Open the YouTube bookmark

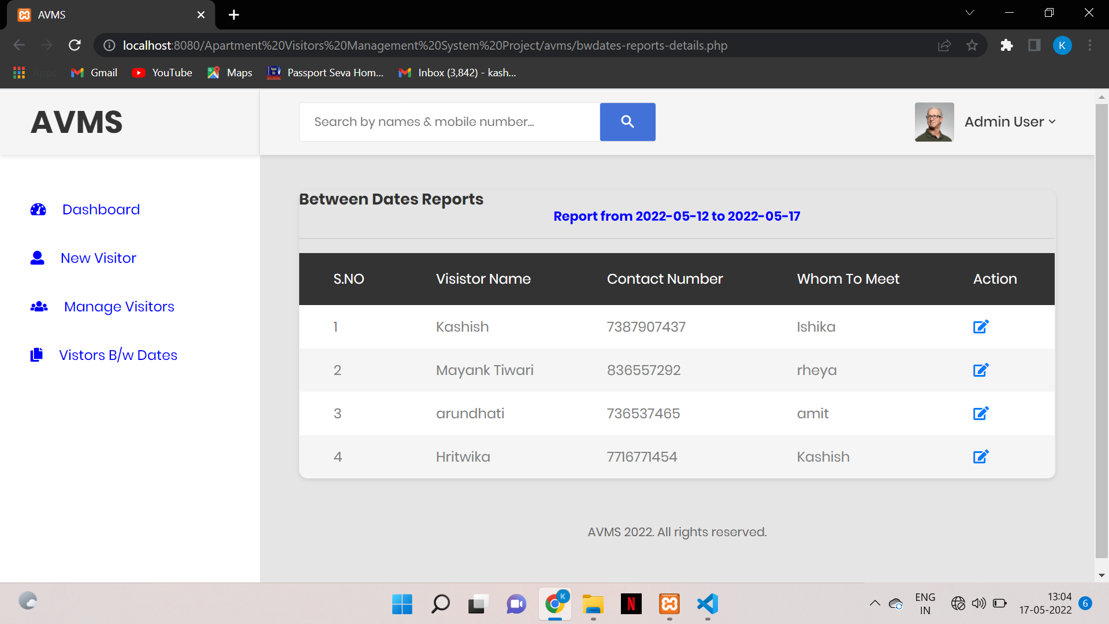coord(162,73)
